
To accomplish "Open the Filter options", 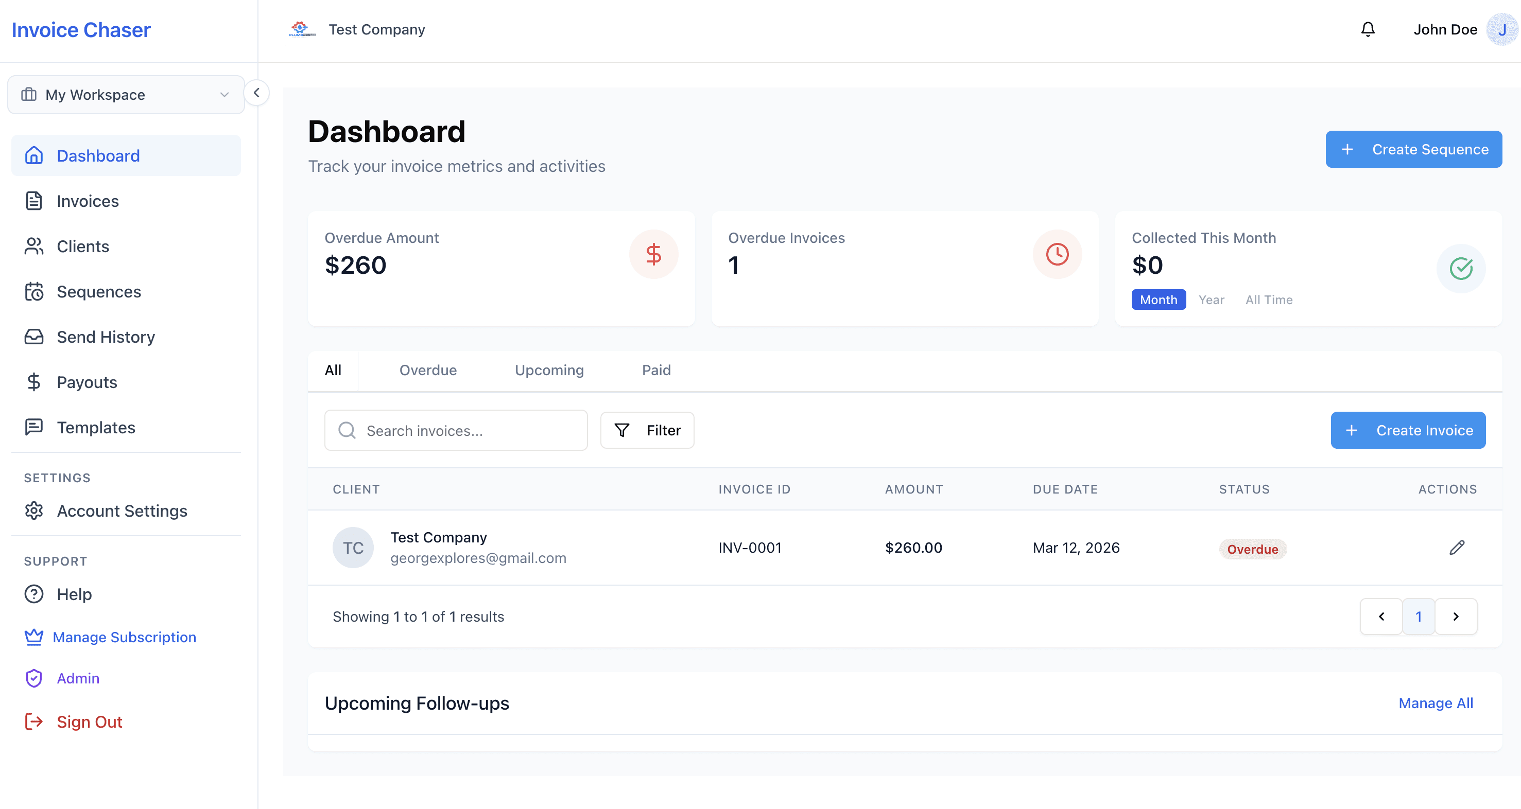I will click(647, 430).
